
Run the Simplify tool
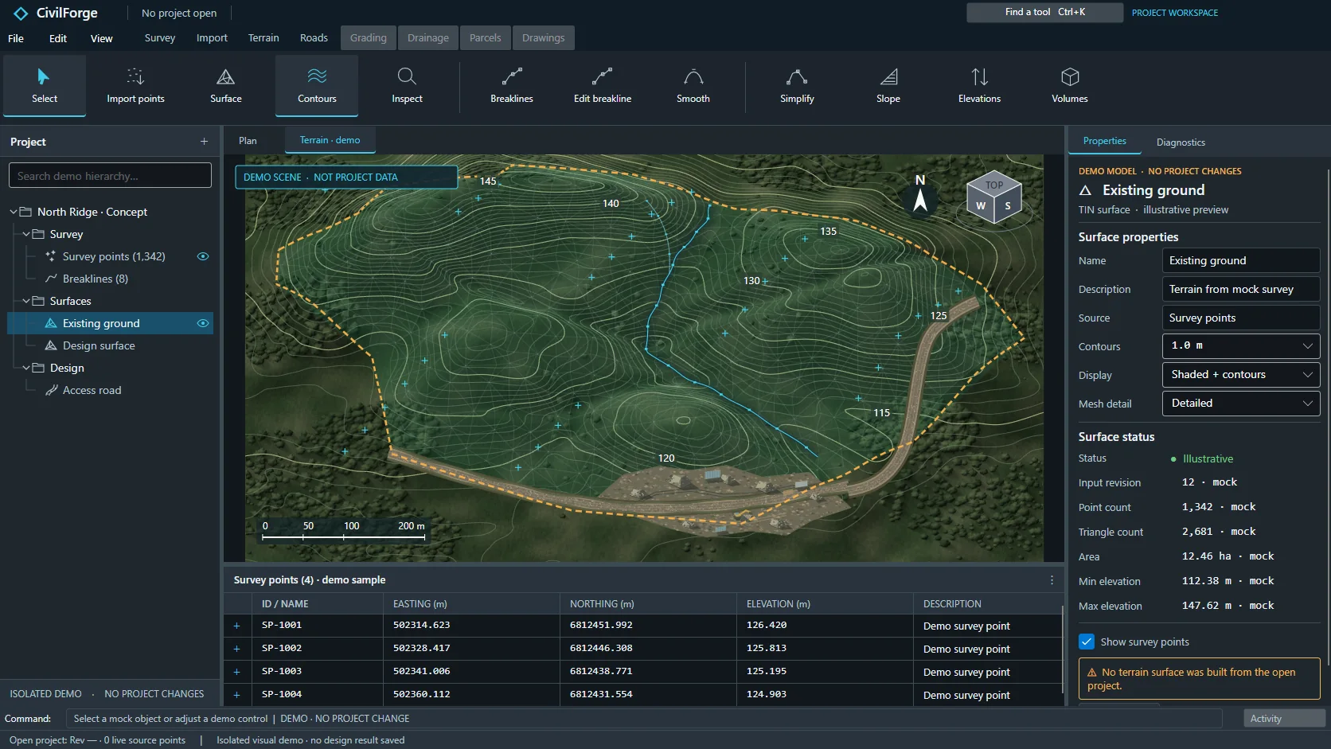[797, 86]
